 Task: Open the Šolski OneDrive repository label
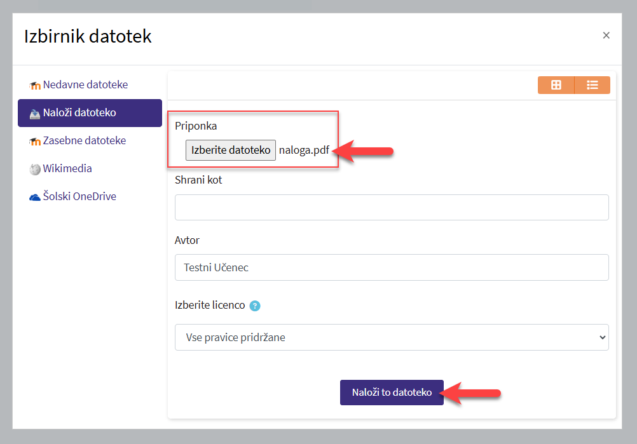[x=79, y=196]
